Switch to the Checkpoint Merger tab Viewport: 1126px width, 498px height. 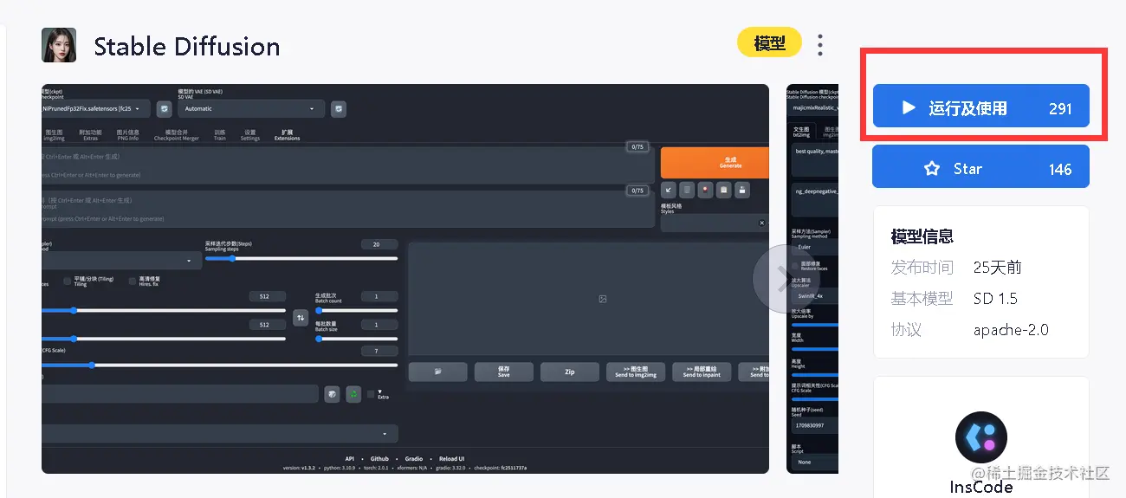click(x=177, y=135)
